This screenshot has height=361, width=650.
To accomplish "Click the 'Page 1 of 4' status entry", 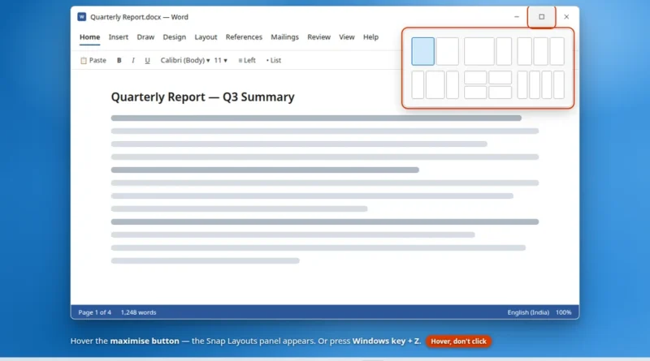I will (94, 312).
